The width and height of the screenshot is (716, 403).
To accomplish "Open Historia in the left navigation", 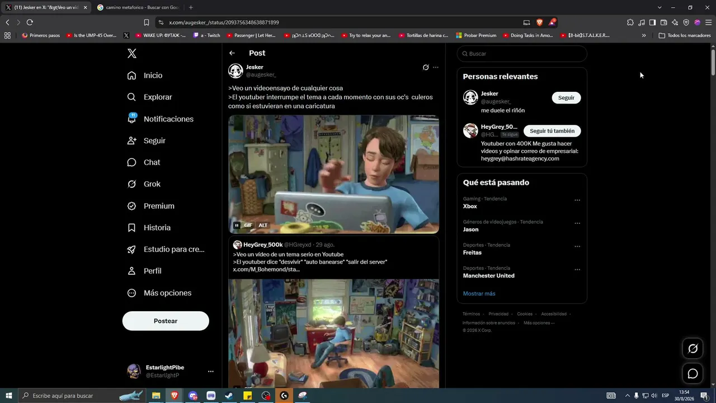I will [149, 228].
